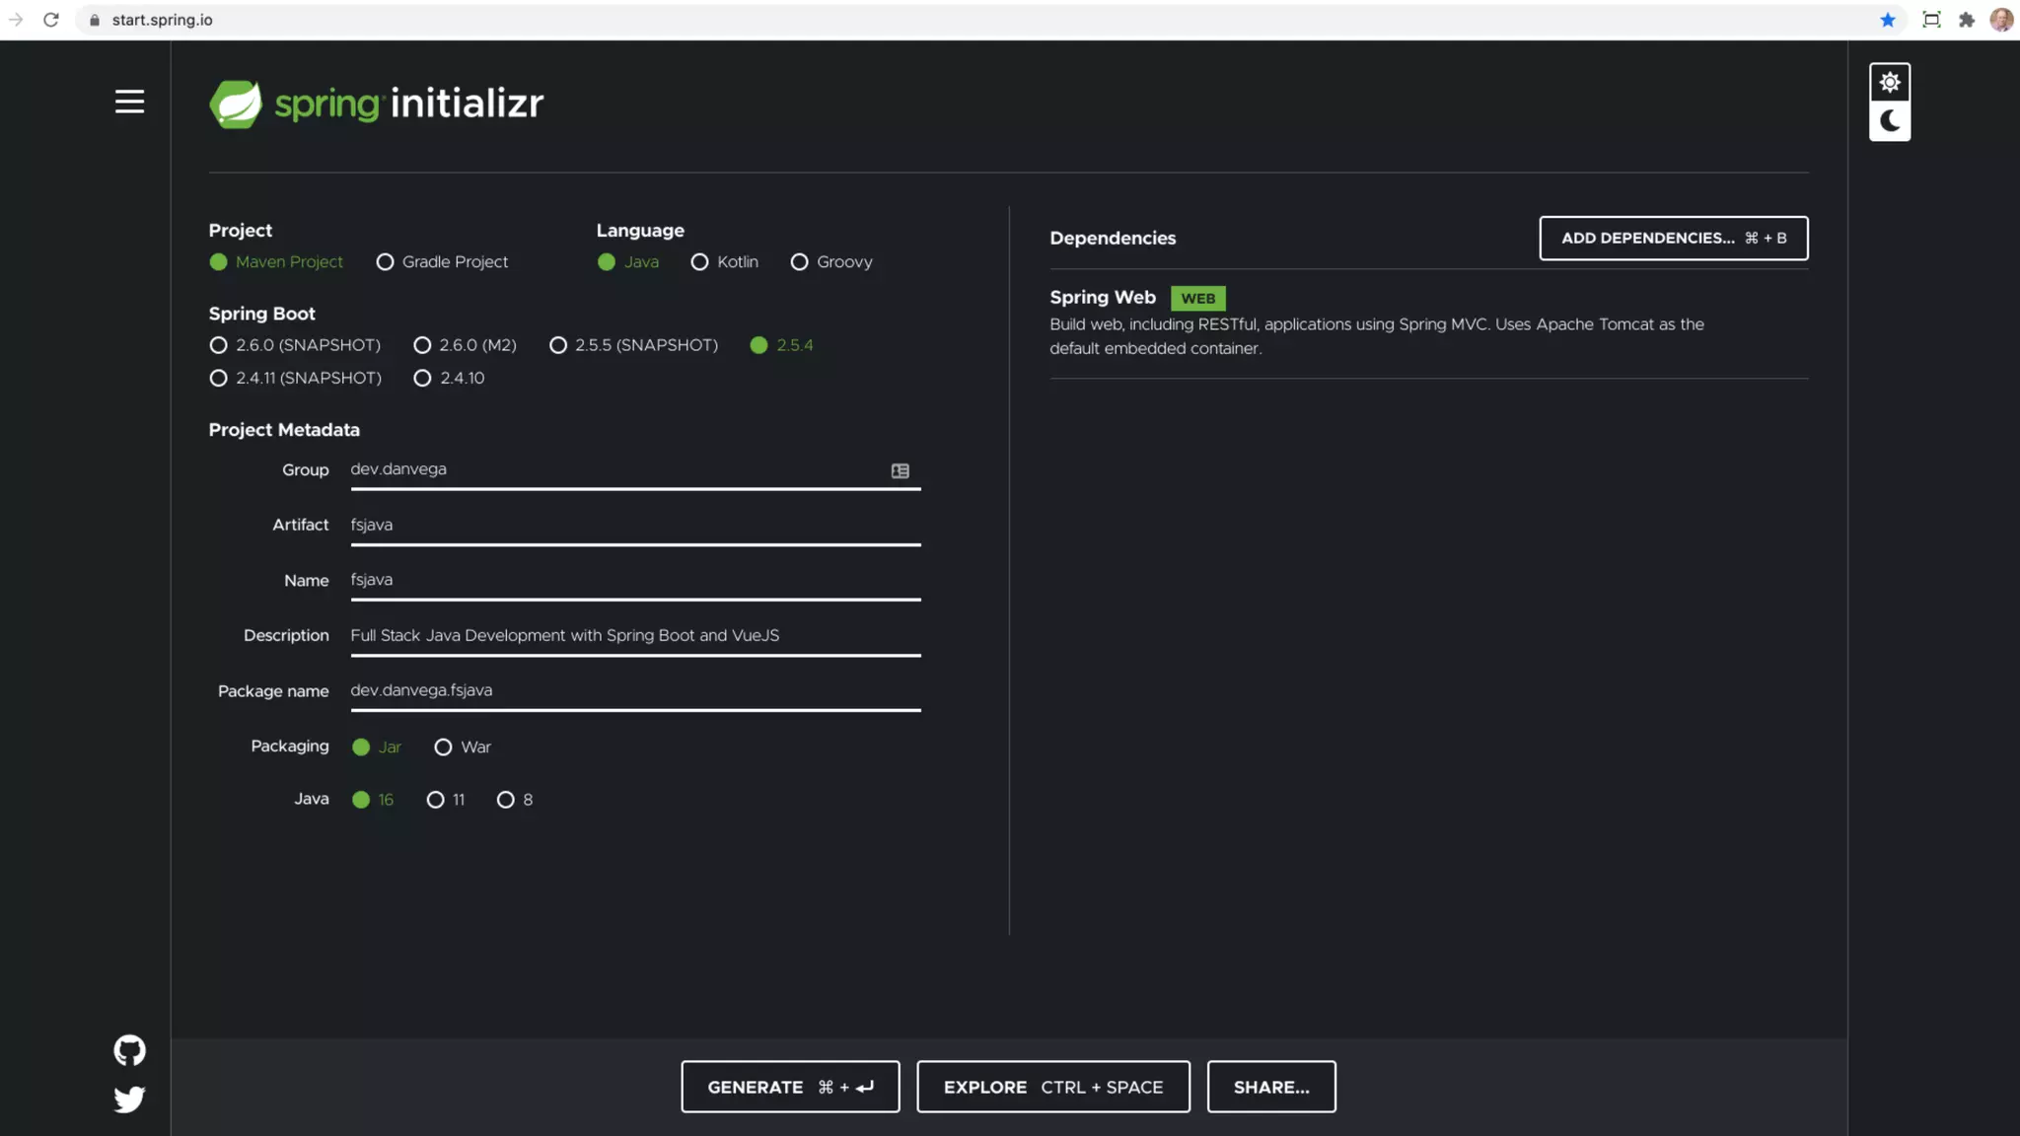2020x1136 pixels.
Task: Choose Kotlin as the language
Action: [x=700, y=262]
